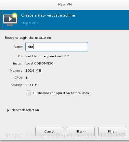Go Back to the previous step
This screenshot has height=142, width=129.
(x=81, y=131)
